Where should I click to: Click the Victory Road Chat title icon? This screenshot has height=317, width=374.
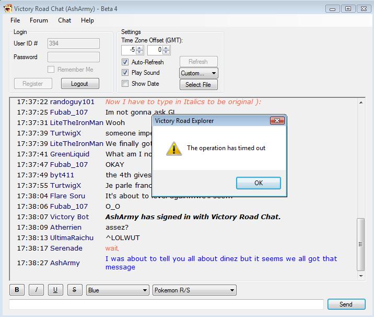[x=7, y=8]
